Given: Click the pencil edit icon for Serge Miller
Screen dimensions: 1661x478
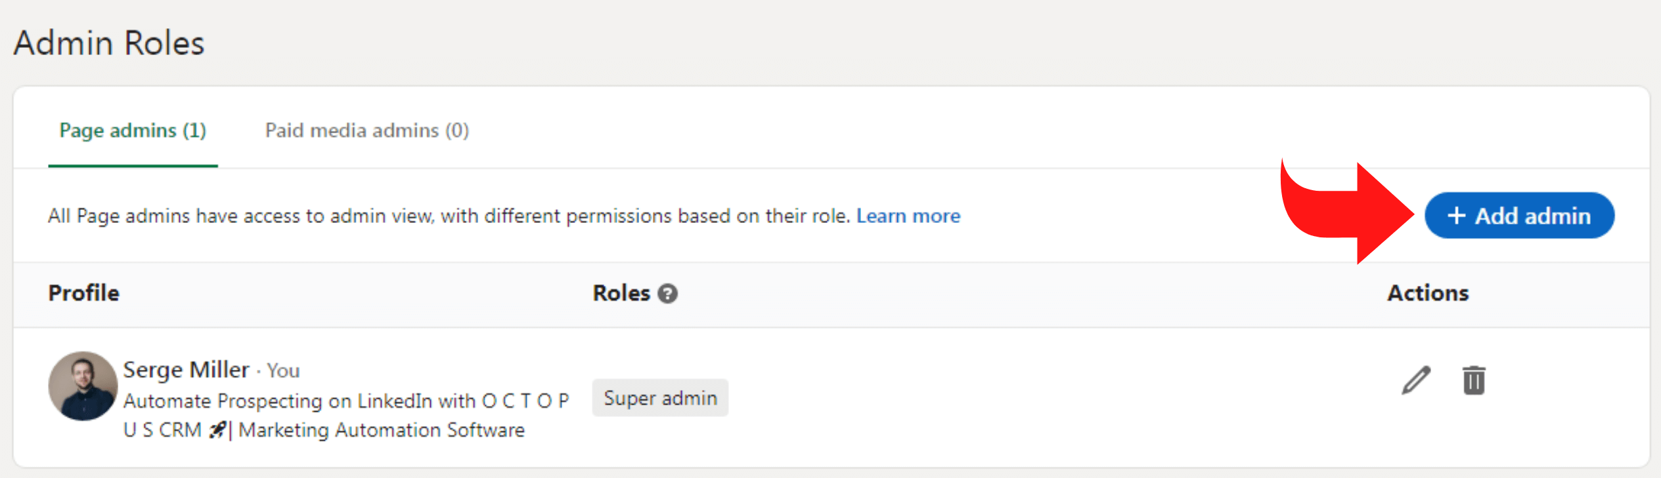Looking at the screenshot, I should click(x=1415, y=380).
